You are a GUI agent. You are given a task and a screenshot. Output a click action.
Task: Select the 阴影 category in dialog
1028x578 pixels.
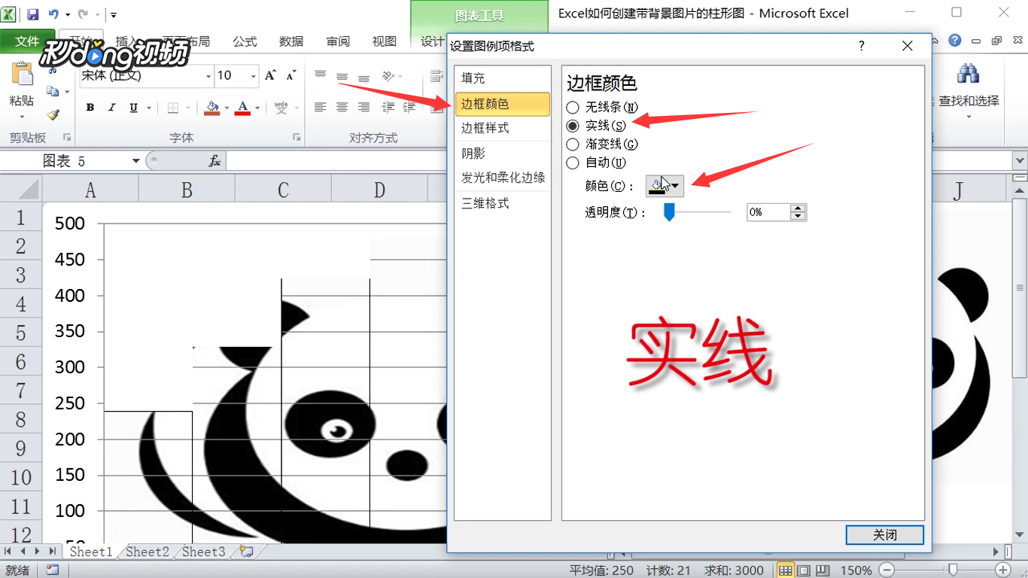(x=502, y=154)
